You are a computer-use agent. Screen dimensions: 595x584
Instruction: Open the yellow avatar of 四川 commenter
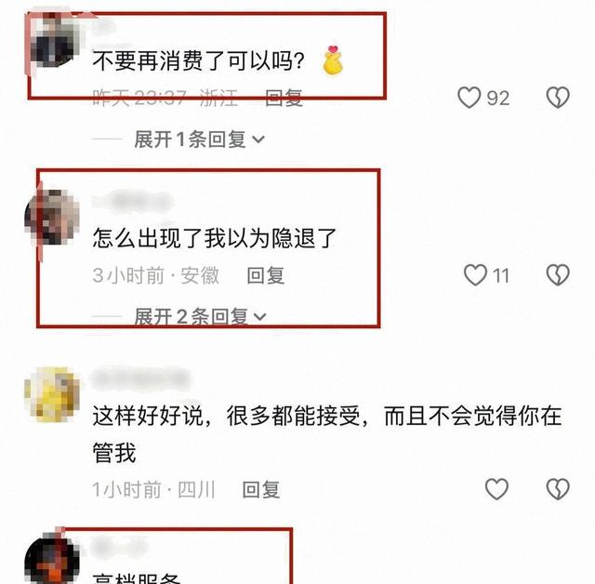(x=52, y=394)
